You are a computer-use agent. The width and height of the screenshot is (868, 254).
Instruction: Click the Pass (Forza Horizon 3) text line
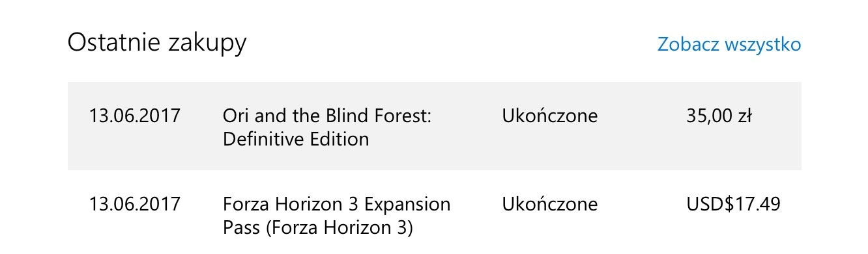click(318, 228)
